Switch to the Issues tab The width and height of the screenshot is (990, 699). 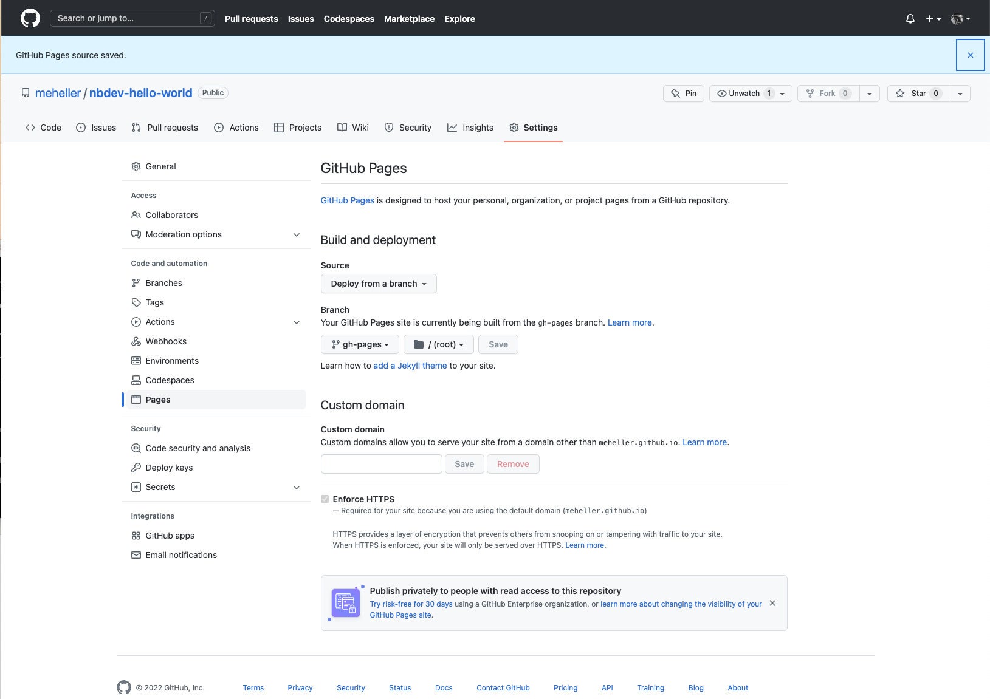click(96, 128)
